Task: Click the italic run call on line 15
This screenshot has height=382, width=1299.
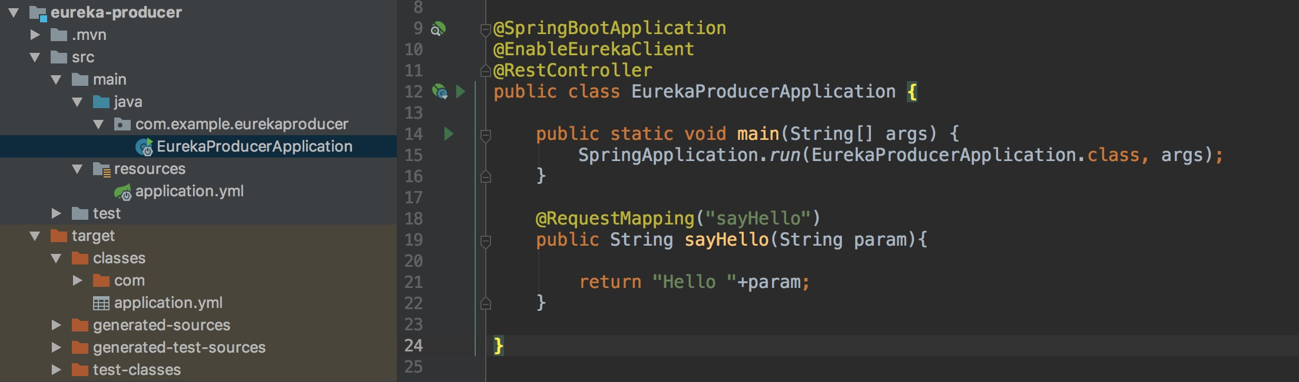Action: coord(784,155)
